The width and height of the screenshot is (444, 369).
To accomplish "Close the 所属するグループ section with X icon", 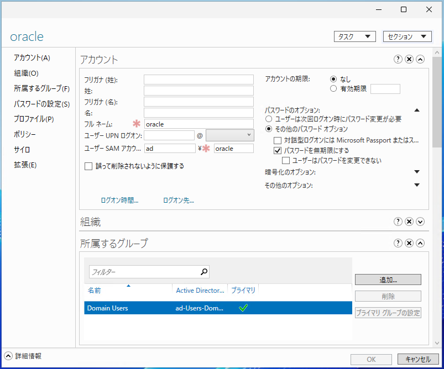I will pos(409,243).
